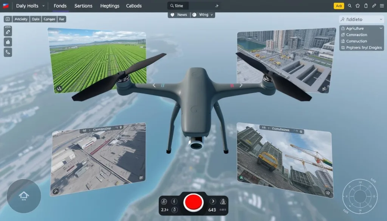The height and width of the screenshot is (221, 387).
Task: Toggle the blue indicator on the drone's left arm
Action: pos(163,85)
